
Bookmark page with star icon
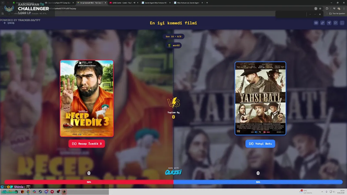coord(320,9)
